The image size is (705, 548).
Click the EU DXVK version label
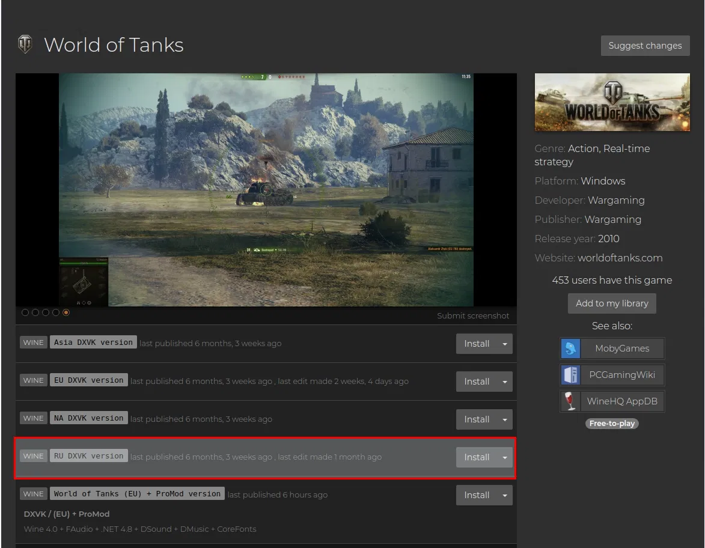88,380
